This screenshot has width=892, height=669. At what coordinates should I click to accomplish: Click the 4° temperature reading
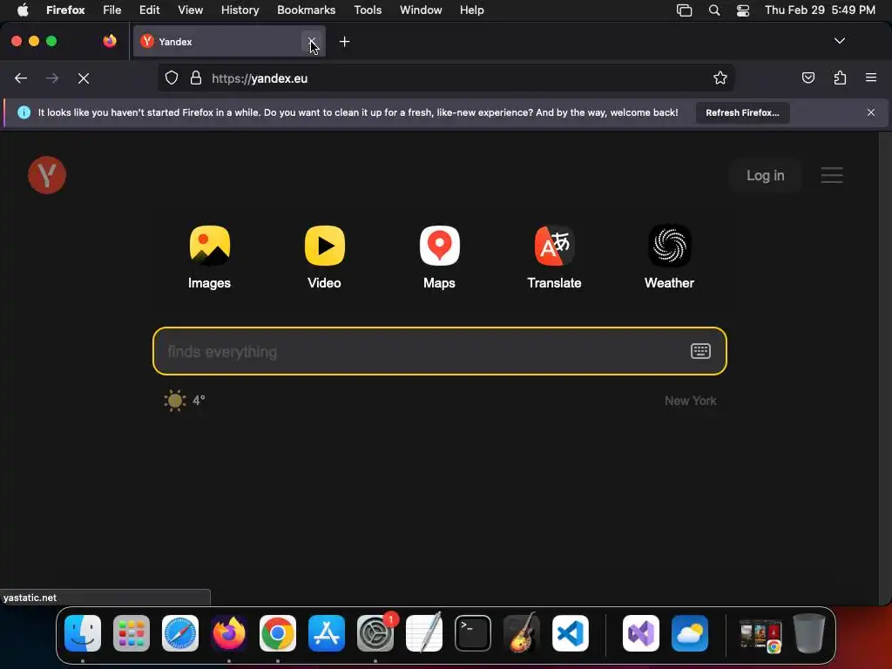[x=199, y=400]
